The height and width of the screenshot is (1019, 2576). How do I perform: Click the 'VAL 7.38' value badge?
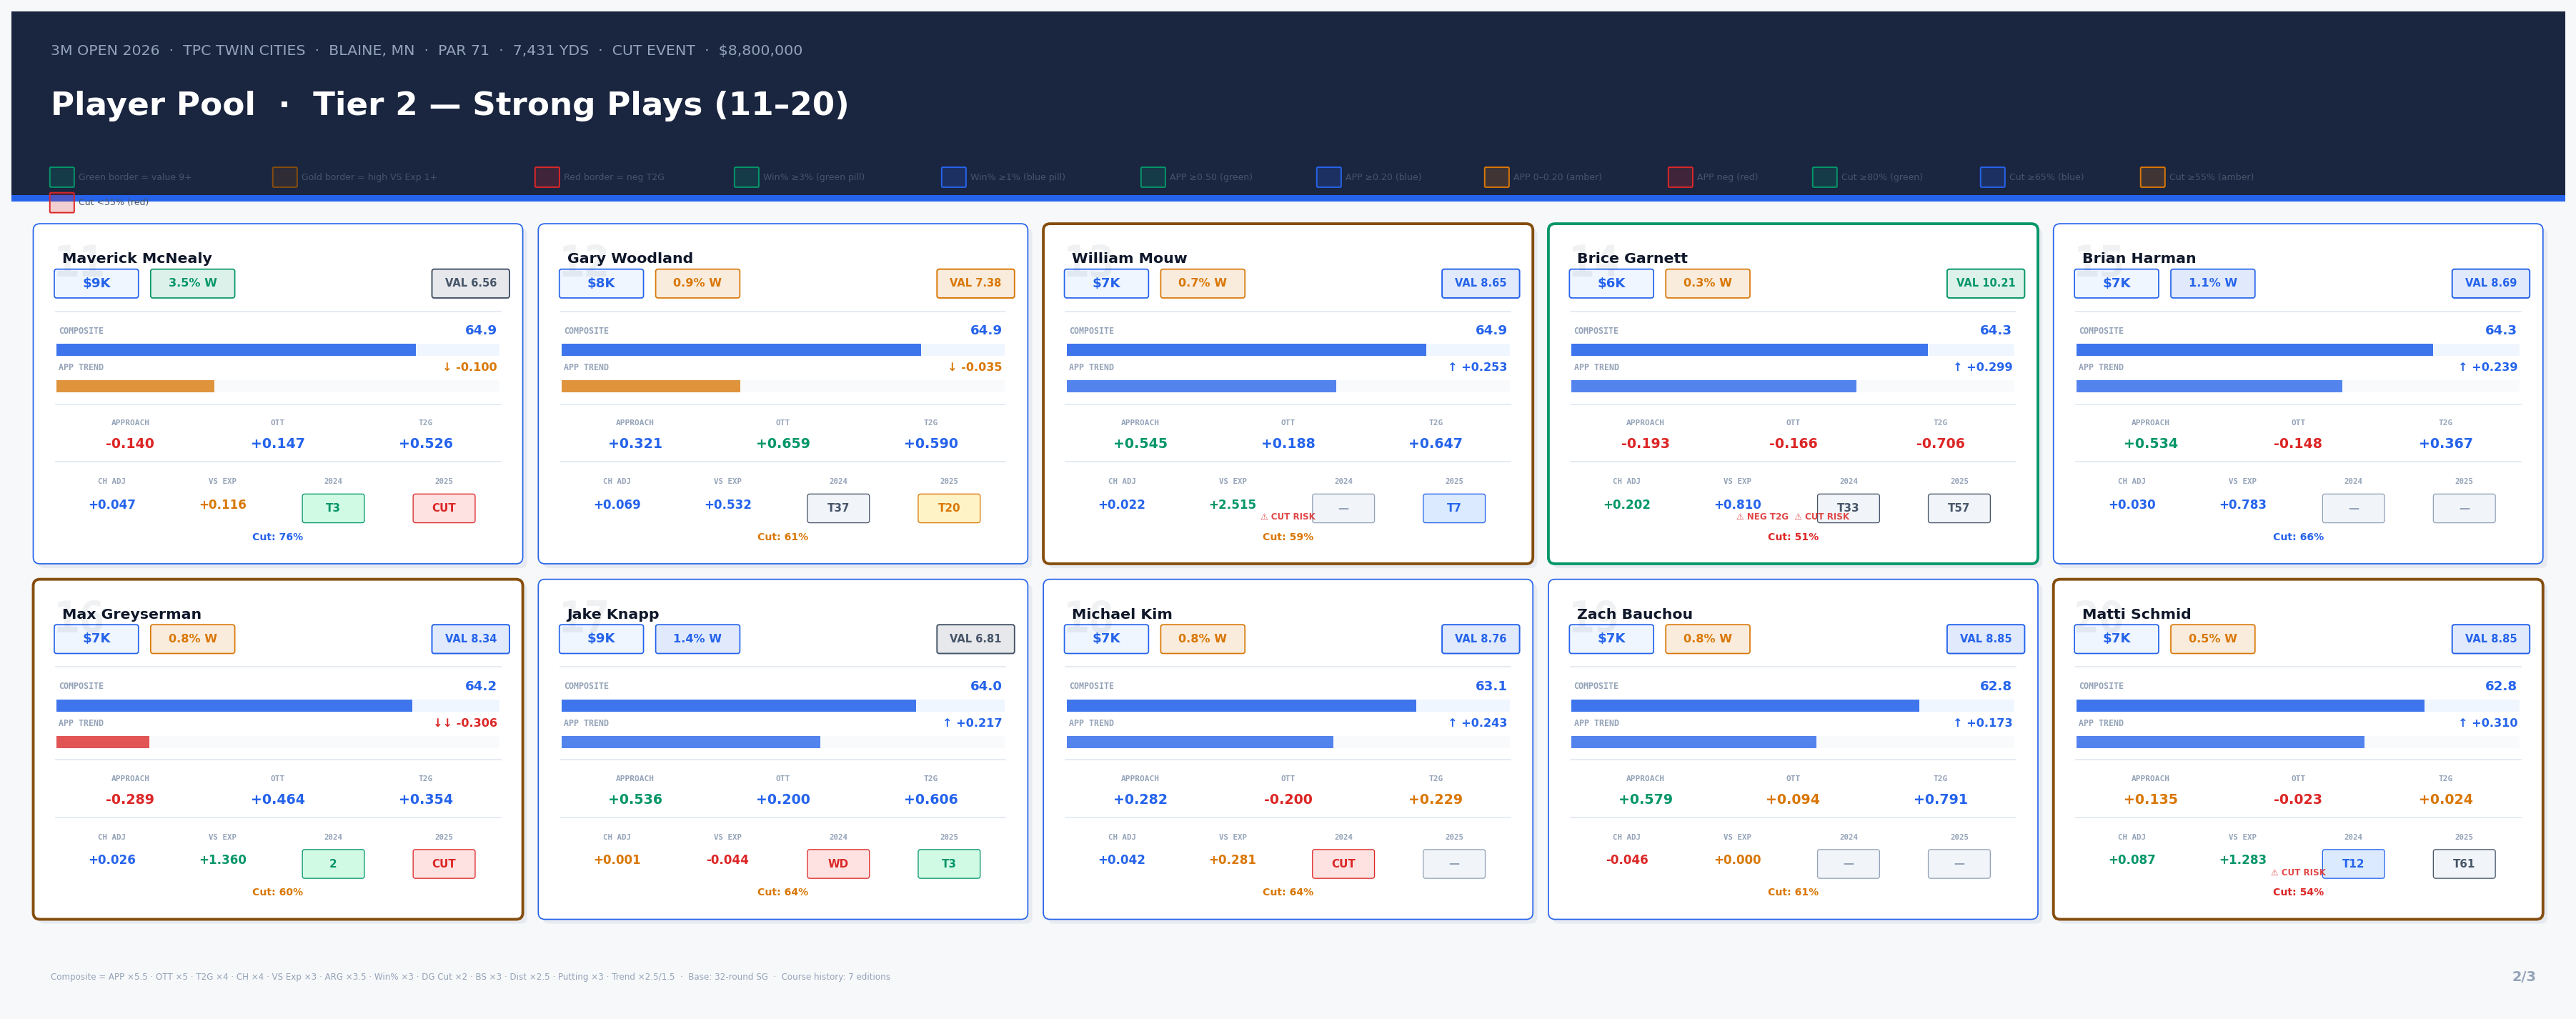click(975, 283)
